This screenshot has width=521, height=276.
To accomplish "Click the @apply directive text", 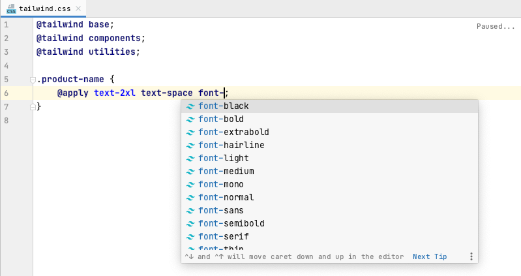I will point(73,93).
